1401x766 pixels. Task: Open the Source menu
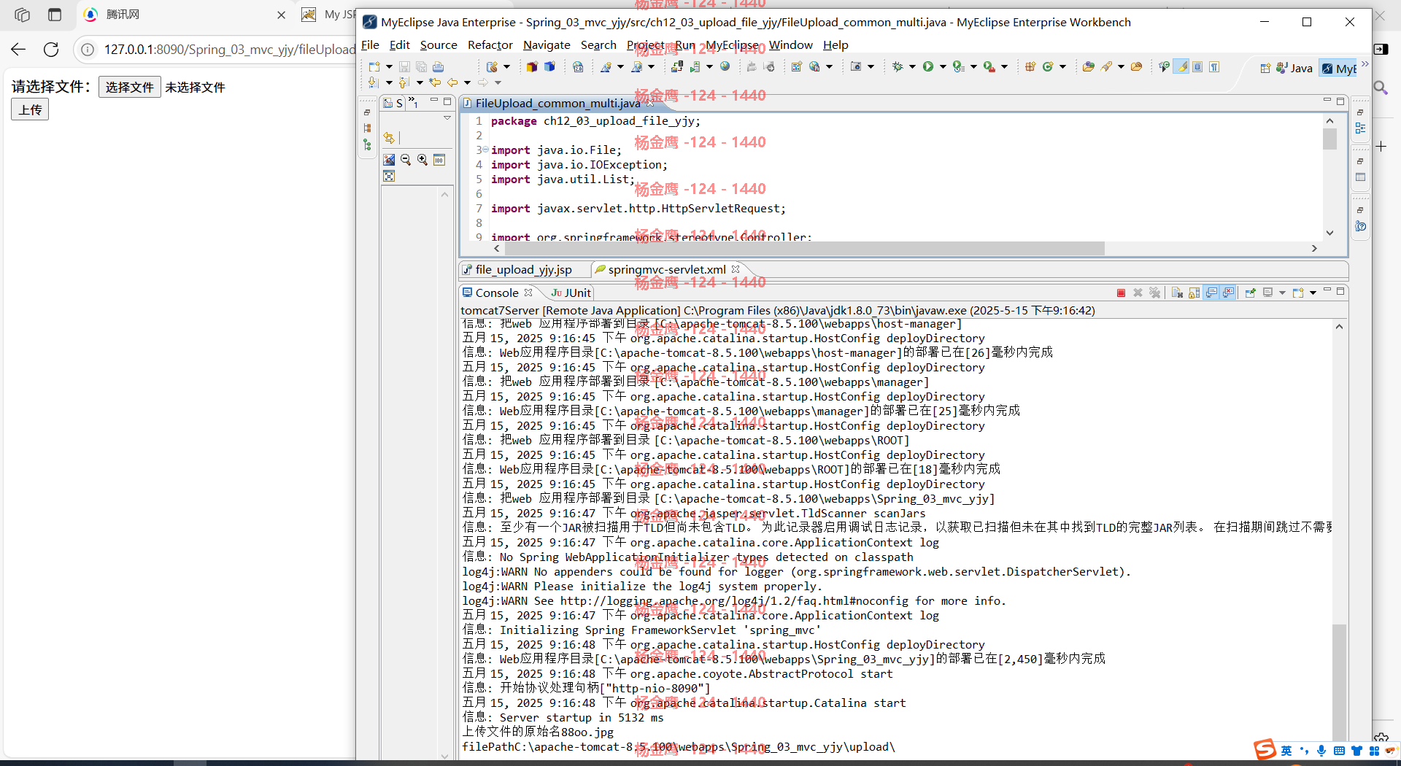(x=439, y=45)
